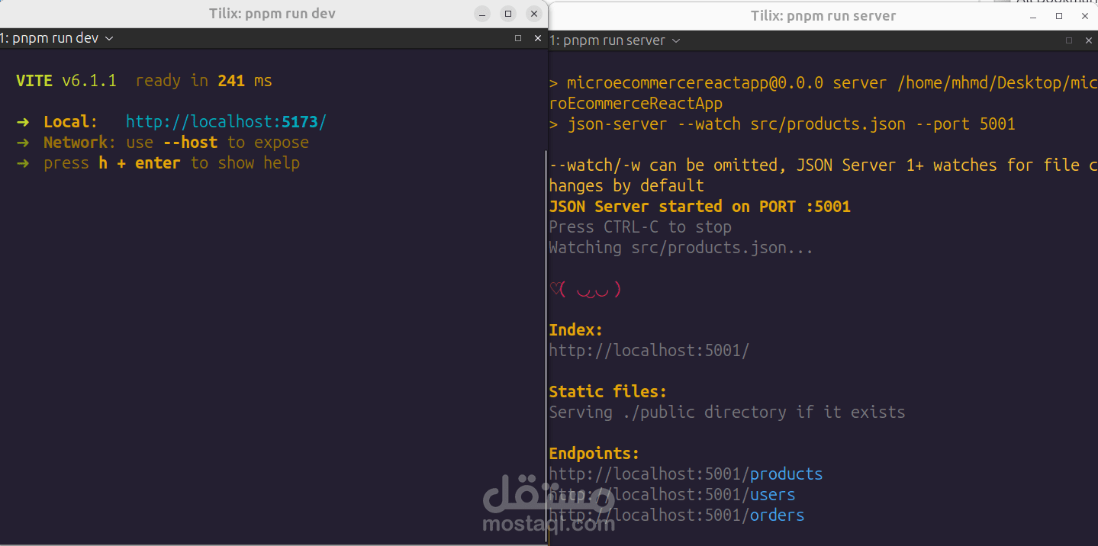
Task: Maximize the 'pnpm run dev' terminal pane
Action: pyautogui.click(x=518, y=38)
